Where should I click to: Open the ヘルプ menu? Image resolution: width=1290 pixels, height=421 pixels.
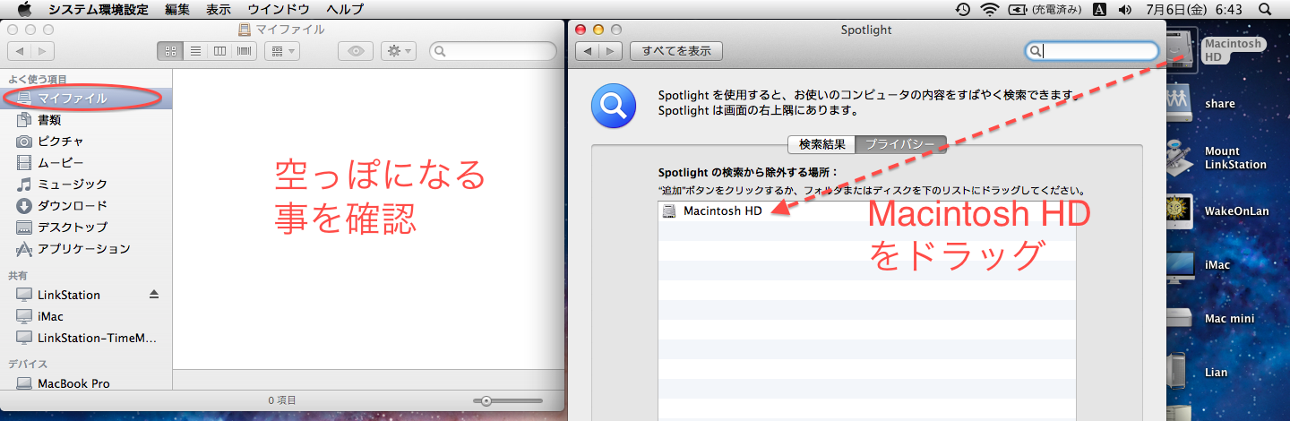point(345,9)
